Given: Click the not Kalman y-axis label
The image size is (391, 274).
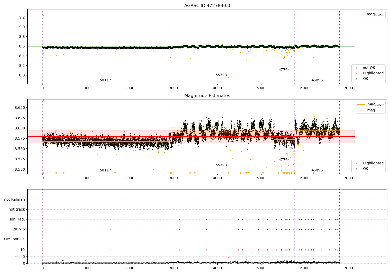Looking at the screenshot, I should 15,200.
